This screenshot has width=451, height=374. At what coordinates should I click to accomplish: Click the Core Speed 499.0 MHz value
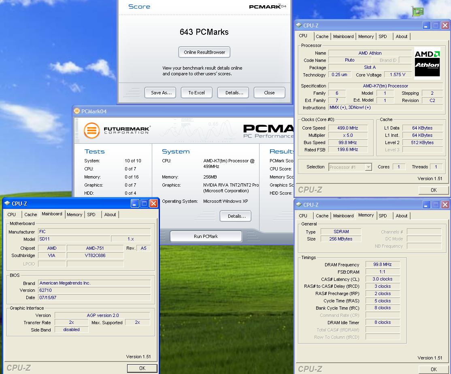pos(348,128)
